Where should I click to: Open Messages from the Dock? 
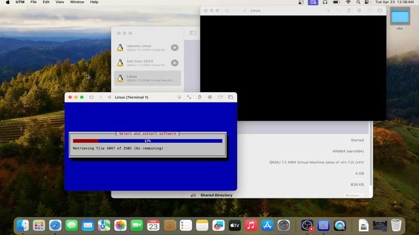click(x=71, y=225)
